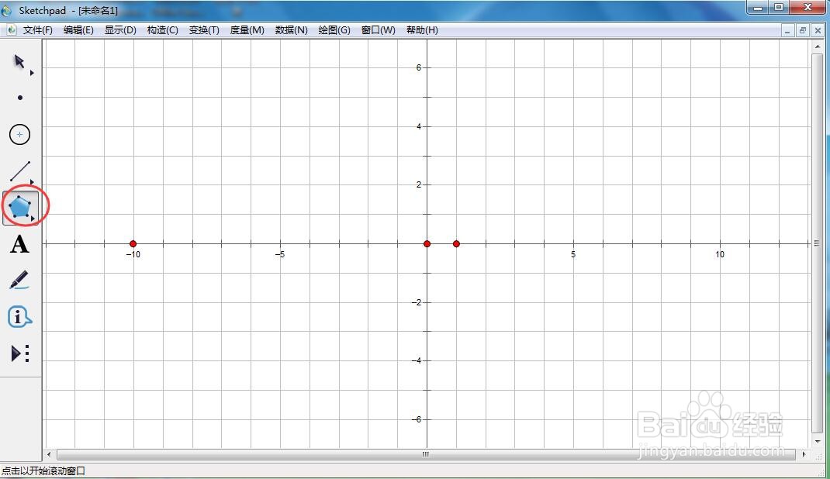The image size is (830, 479).
Task: Open the Custom tools button
Action: pos(20,353)
